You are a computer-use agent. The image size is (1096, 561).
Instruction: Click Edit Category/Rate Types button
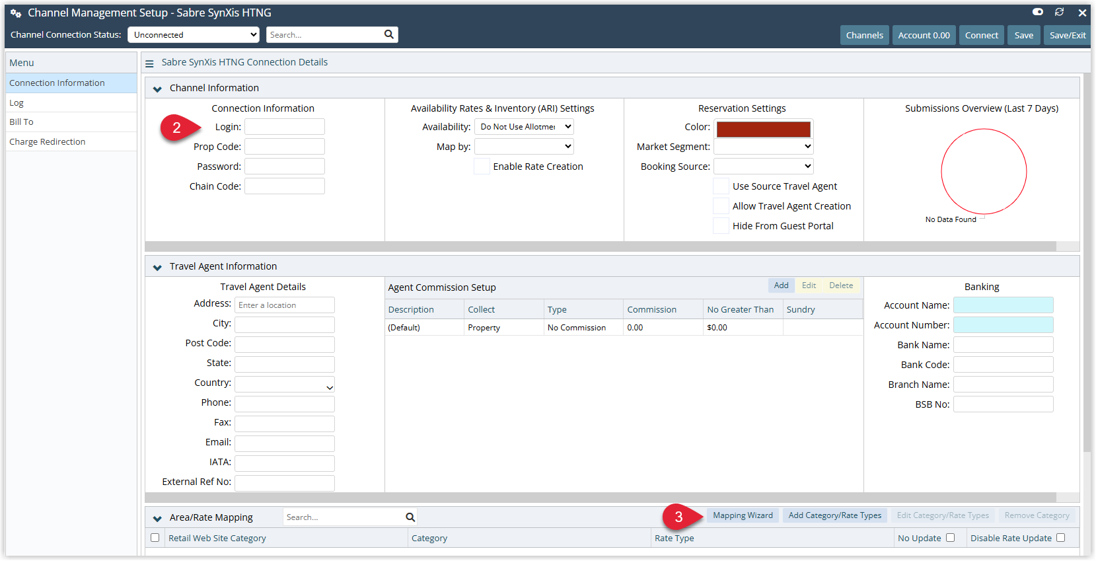tap(943, 515)
